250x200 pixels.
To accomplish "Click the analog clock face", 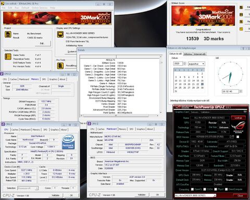I will [230, 74].
